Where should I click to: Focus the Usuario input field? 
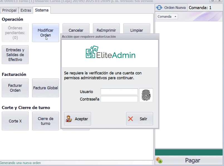coord(119,92)
